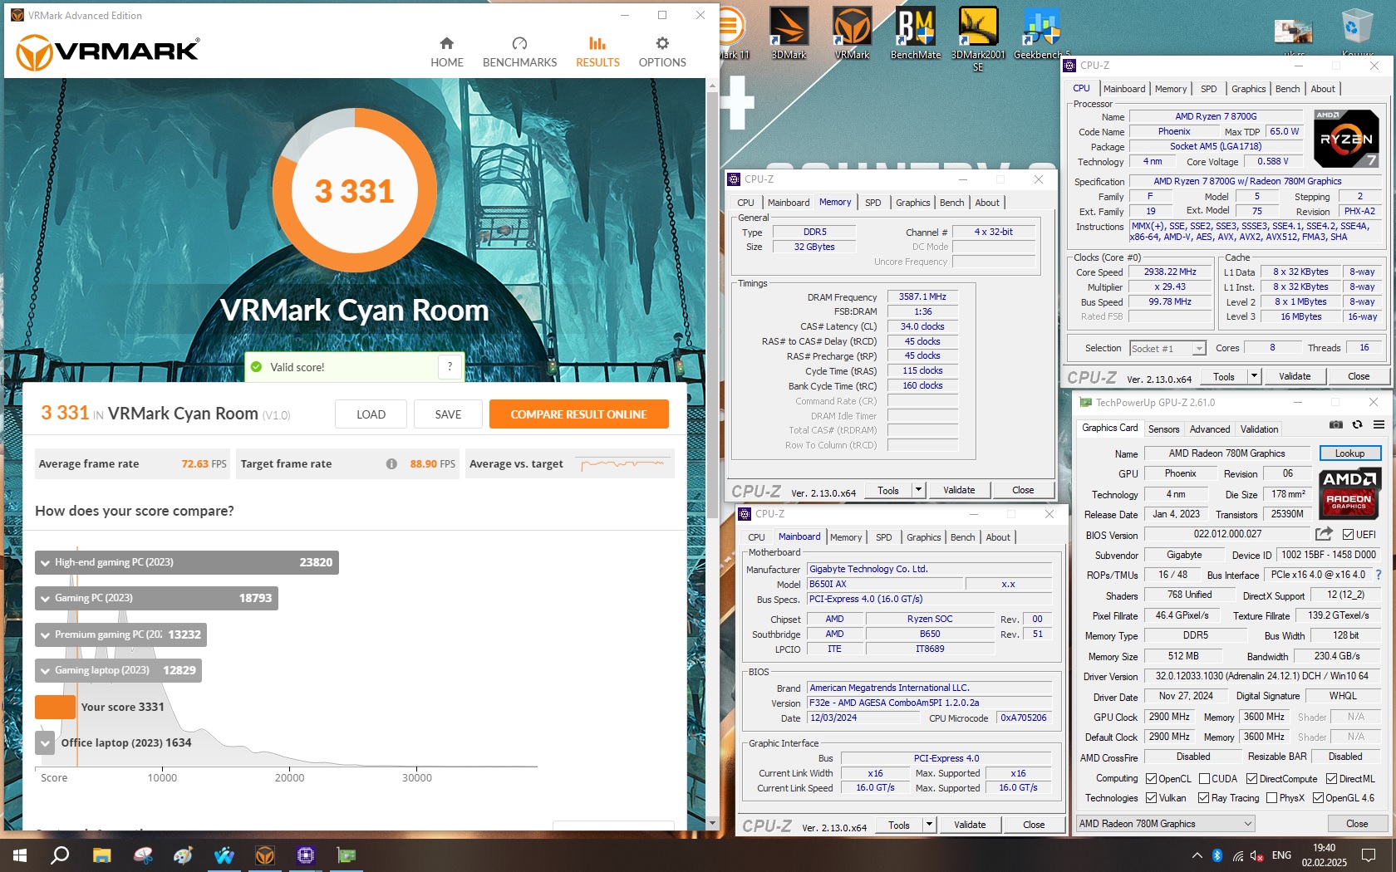Click the Average vs. target frame graph
The height and width of the screenshot is (872, 1396).
click(x=623, y=464)
